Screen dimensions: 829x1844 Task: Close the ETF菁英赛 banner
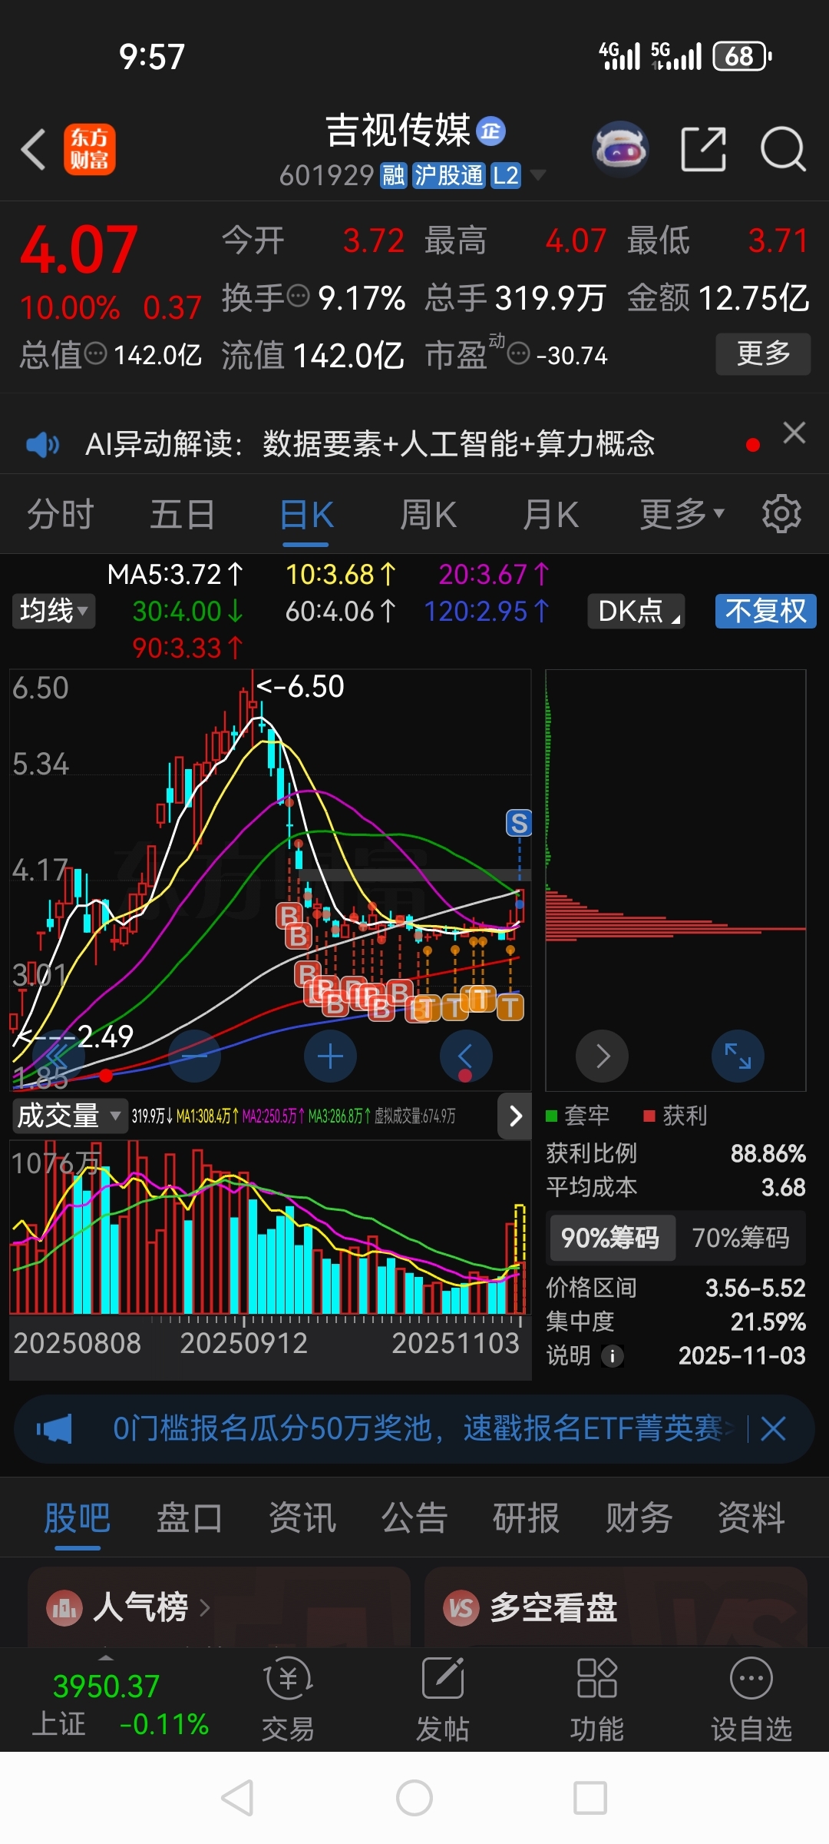coord(773,1429)
